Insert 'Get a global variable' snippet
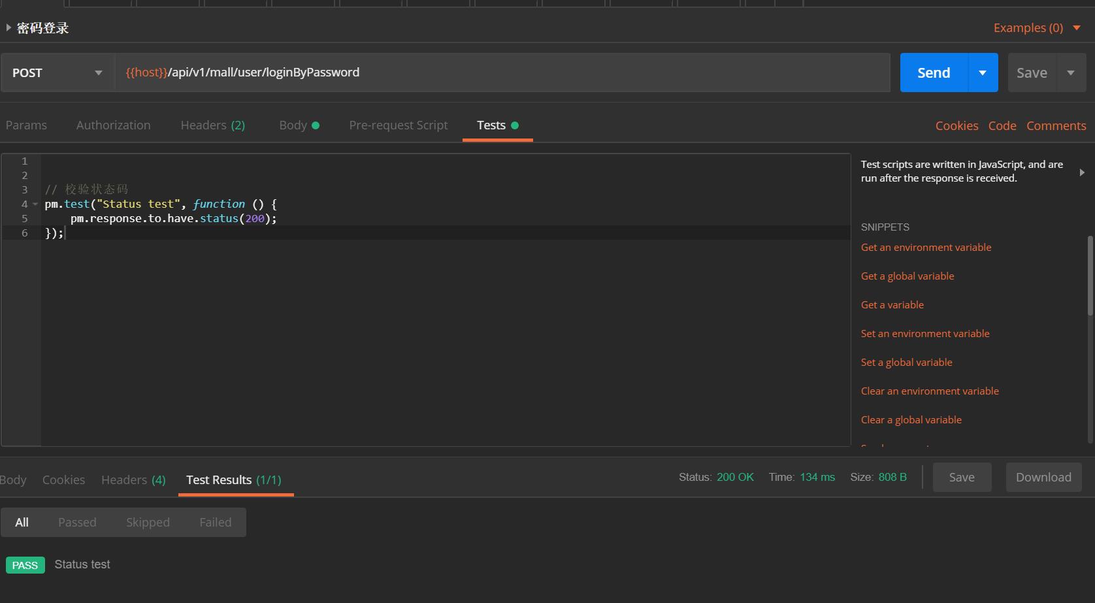The image size is (1095, 603). point(907,276)
